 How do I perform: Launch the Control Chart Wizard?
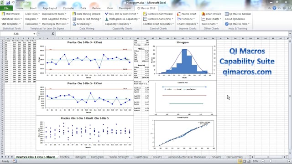click(x=158, y=14)
